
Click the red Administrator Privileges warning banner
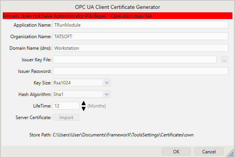pos(117,16)
